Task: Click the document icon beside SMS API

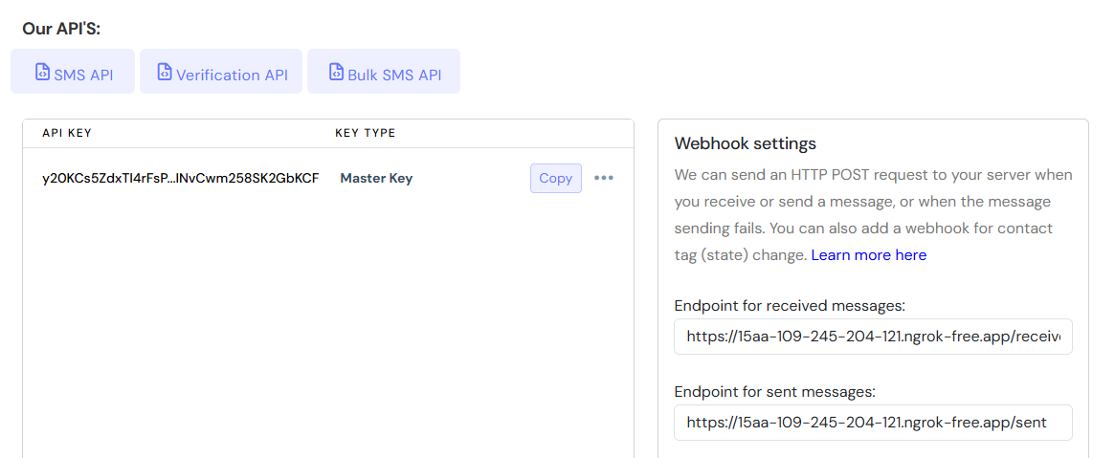Action: (x=42, y=73)
